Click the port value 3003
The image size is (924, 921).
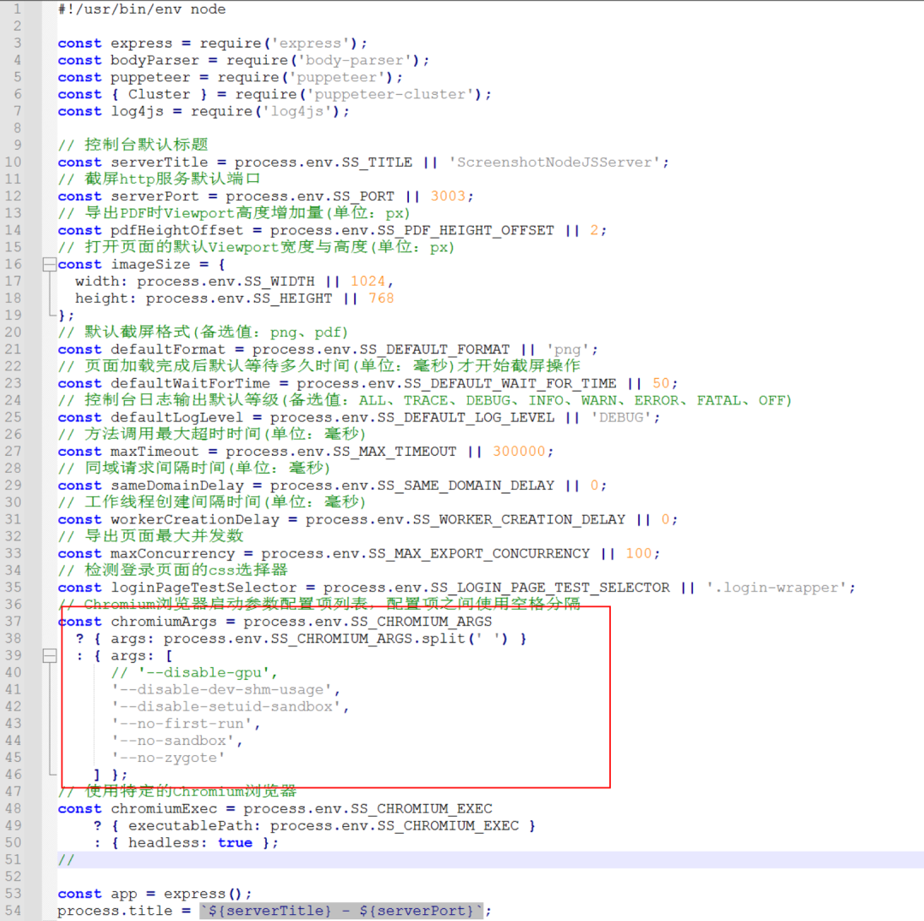pos(447,196)
